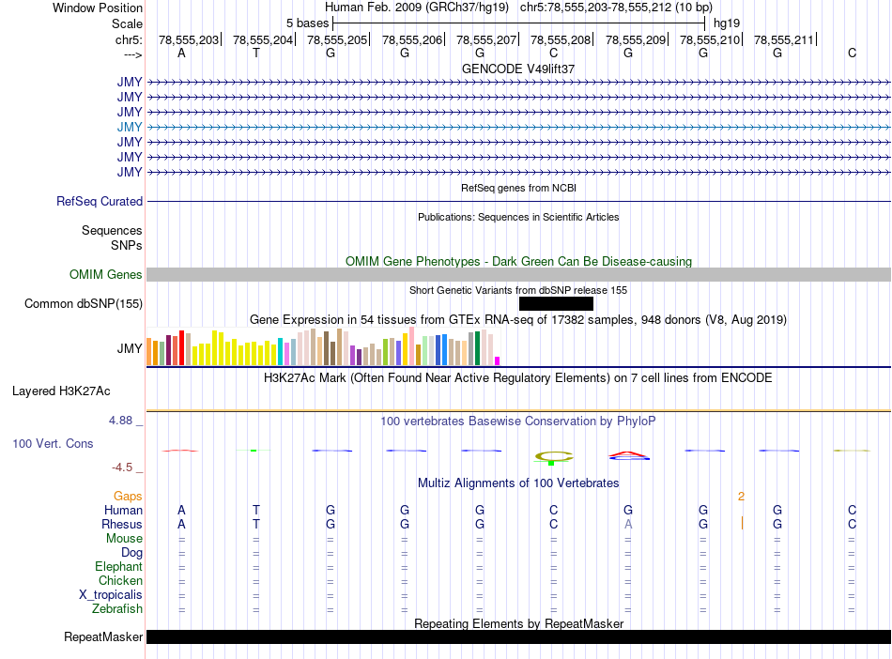Select the Human alignment row label
This screenshot has height=659, width=892.
coord(123,510)
